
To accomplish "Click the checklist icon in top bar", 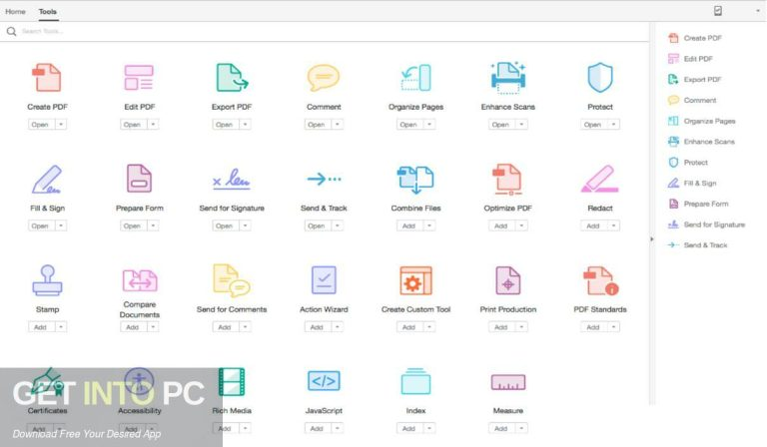I will pyautogui.click(x=718, y=11).
